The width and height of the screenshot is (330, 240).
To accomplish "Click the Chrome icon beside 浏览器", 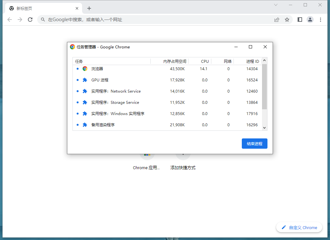I will [x=85, y=69].
